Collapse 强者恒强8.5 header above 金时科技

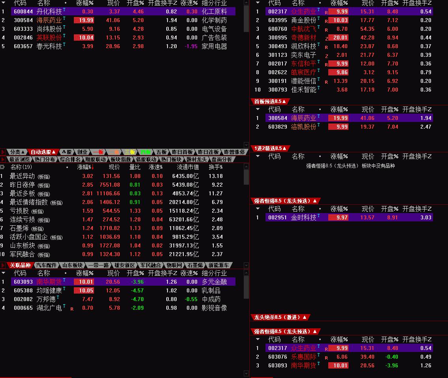(x=285, y=201)
